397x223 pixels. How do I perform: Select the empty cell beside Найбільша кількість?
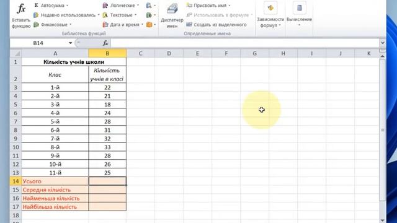point(107,207)
